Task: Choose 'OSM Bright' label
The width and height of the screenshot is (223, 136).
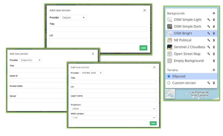Action: point(183,33)
